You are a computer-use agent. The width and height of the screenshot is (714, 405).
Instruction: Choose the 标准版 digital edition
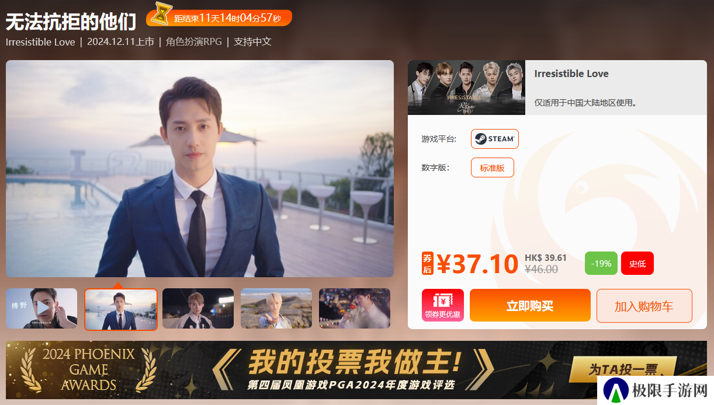click(492, 167)
